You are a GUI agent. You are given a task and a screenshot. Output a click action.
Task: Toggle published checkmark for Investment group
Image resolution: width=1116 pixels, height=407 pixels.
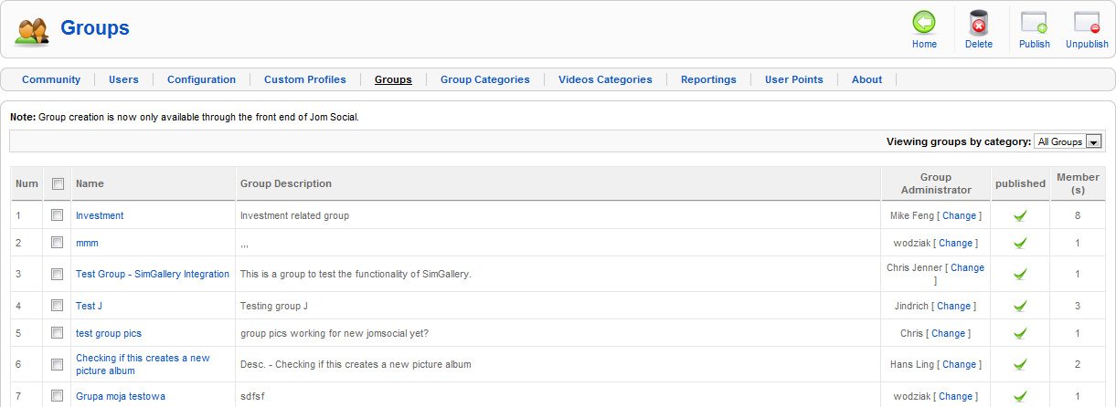(x=1020, y=215)
